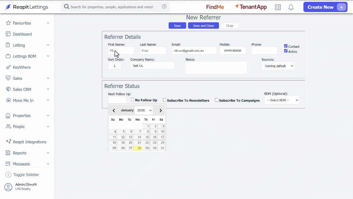Uncheck the Contact checkbox
This screenshot has height=199, width=353.
tap(286, 46)
